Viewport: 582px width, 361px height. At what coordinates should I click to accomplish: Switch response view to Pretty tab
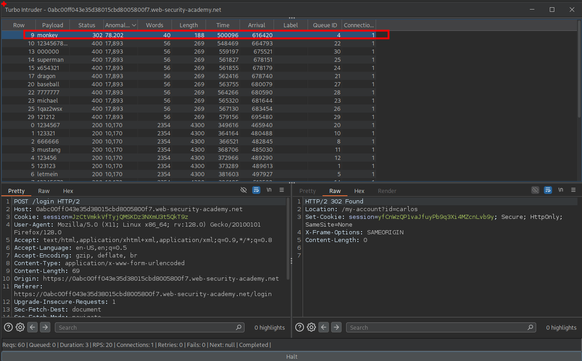tap(308, 191)
